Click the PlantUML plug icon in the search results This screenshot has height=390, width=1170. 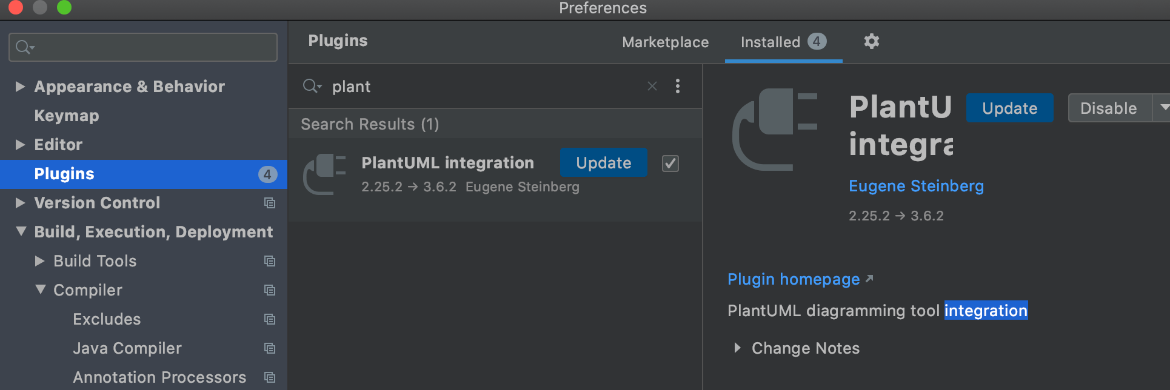[x=324, y=174]
